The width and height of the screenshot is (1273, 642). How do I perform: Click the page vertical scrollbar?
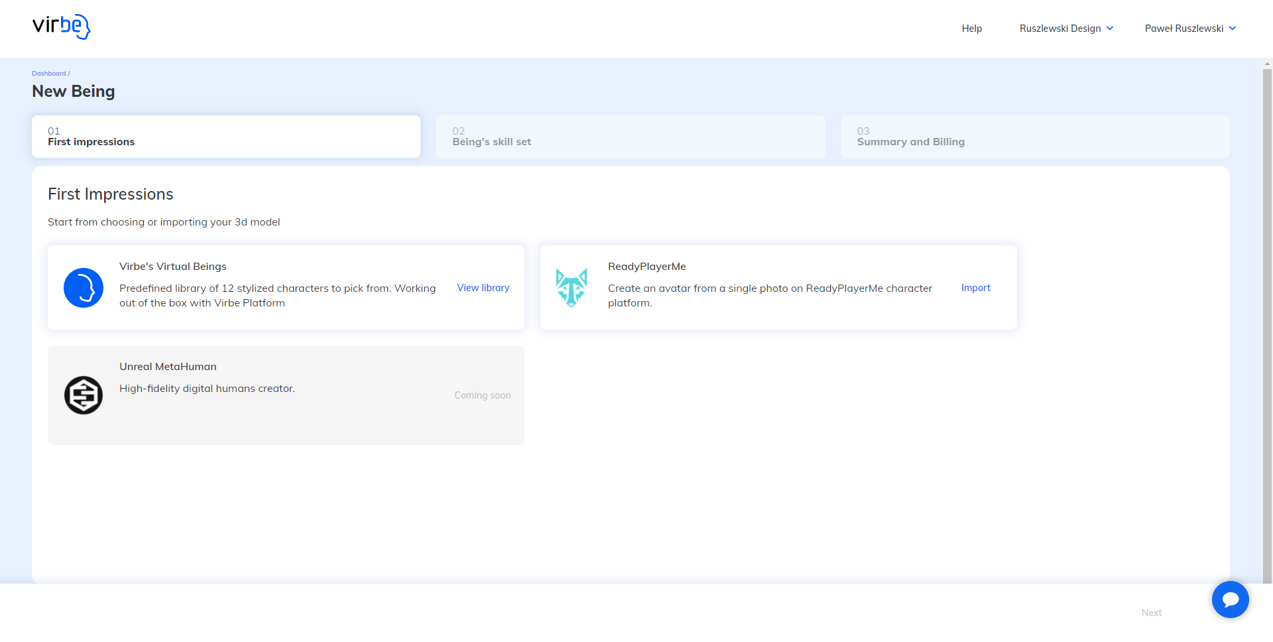tap(1267, 325)
